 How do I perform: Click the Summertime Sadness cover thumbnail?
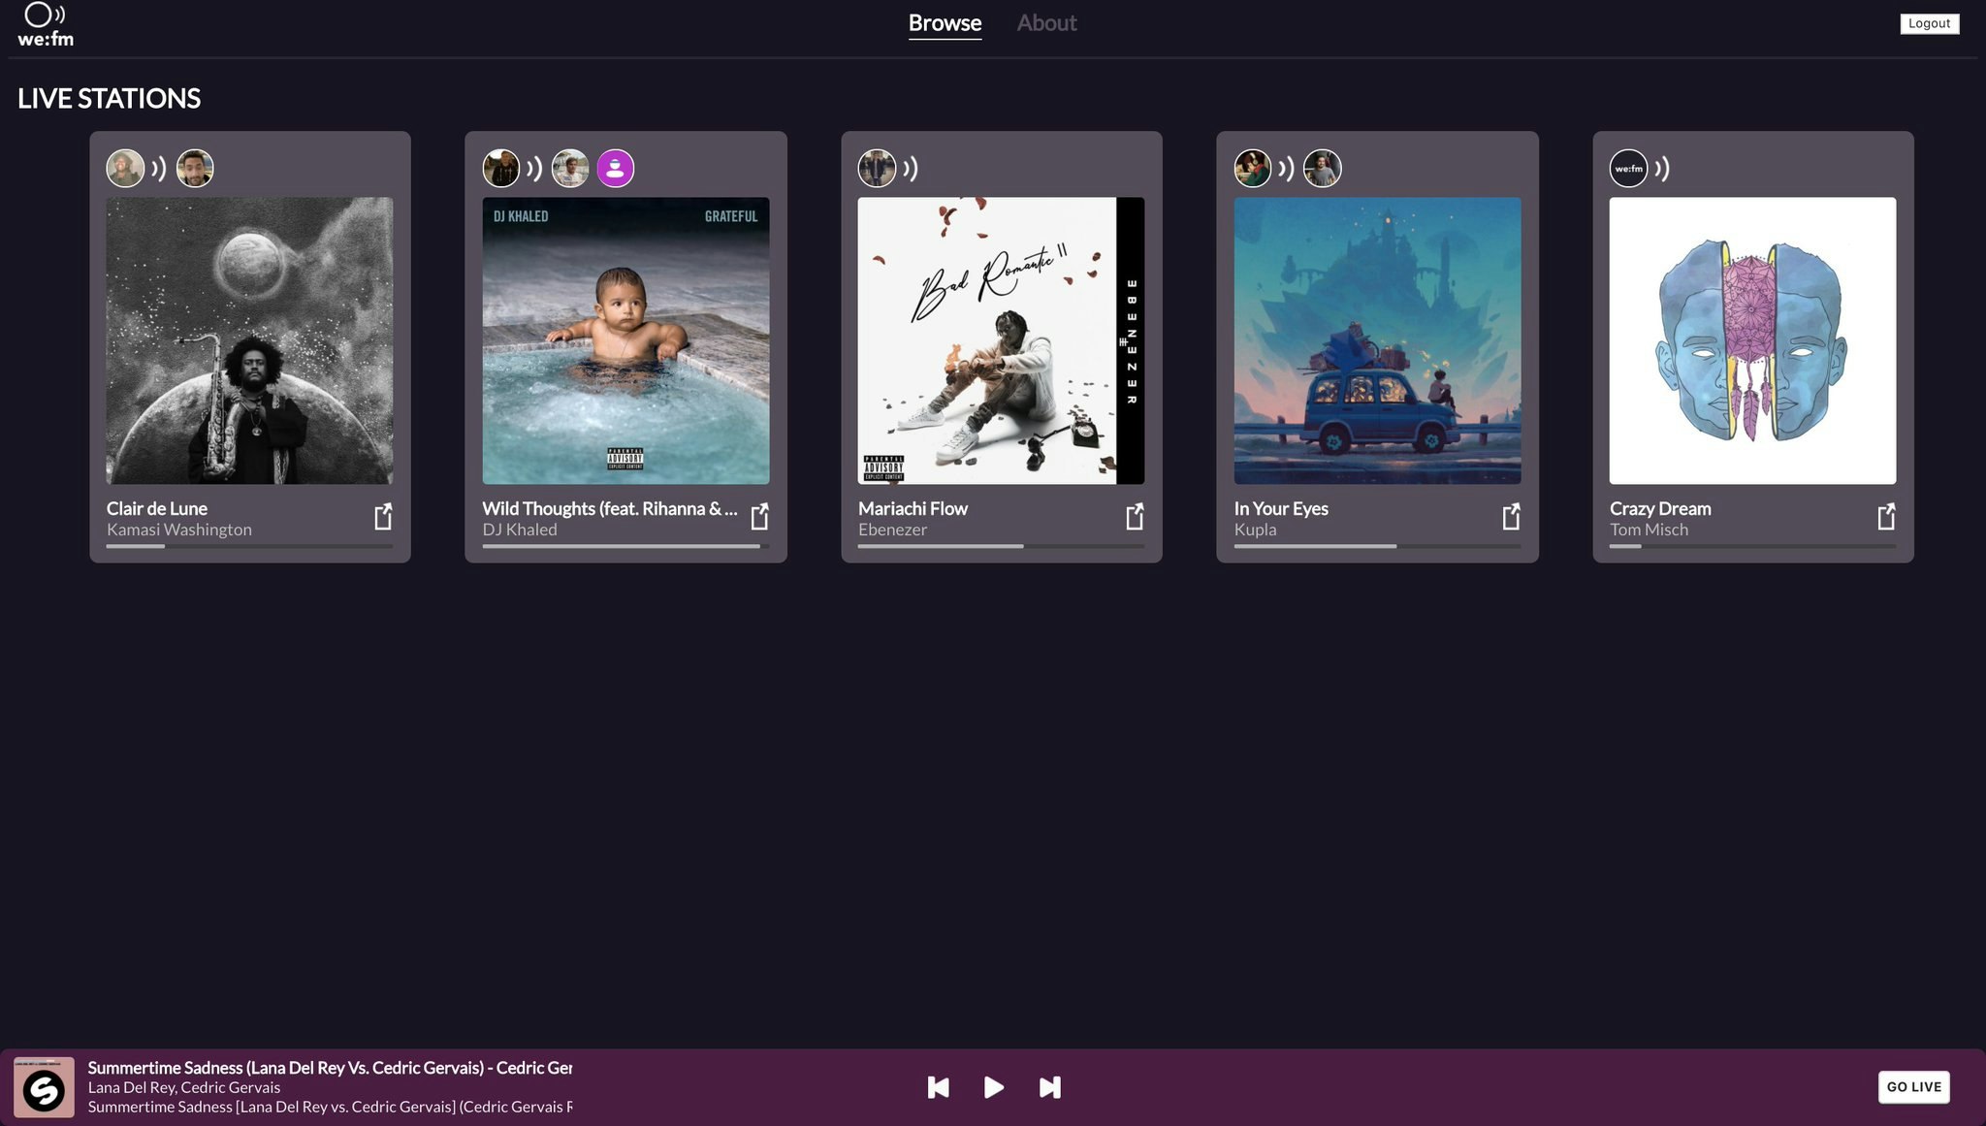(44, 1087)
